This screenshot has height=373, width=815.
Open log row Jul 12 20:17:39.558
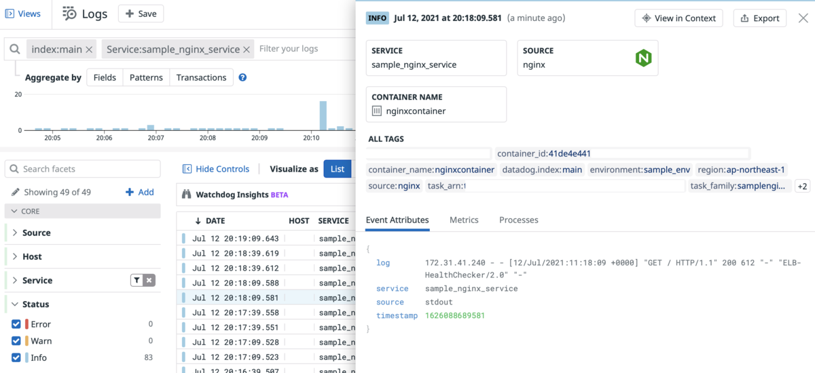[267, 313]
